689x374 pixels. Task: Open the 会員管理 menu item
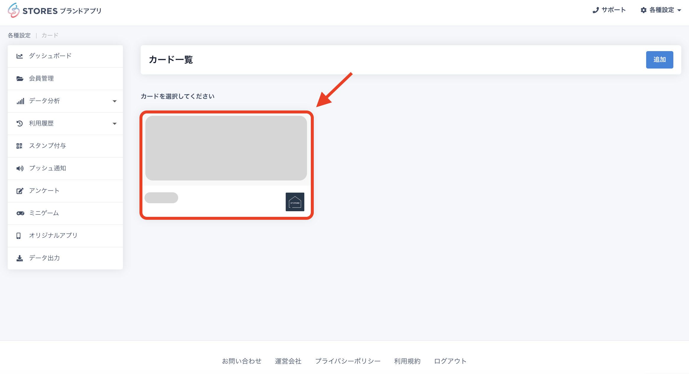tap(41, 79)
